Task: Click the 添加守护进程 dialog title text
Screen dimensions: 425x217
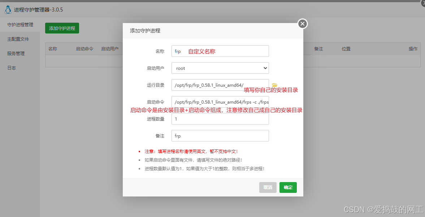Action: coord(145,31)
